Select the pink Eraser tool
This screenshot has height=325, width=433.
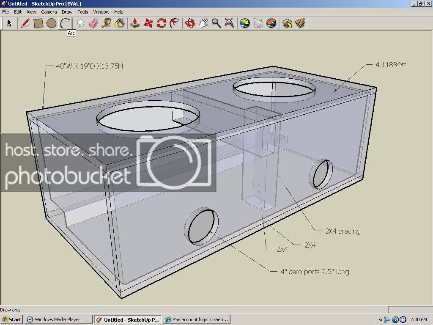[93, 23]
